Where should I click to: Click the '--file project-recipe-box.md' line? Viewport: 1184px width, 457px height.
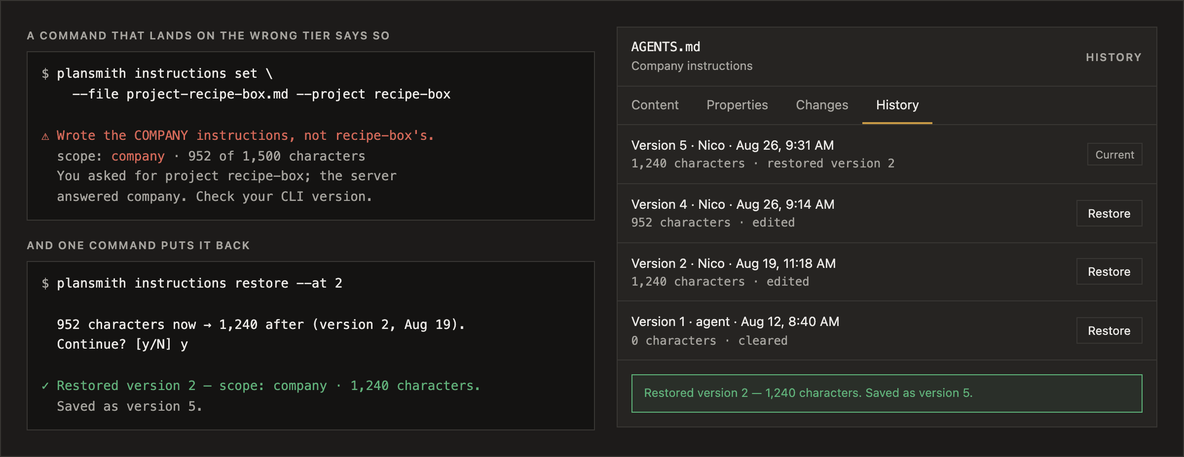pyautogui.click(x=261, y=94)
